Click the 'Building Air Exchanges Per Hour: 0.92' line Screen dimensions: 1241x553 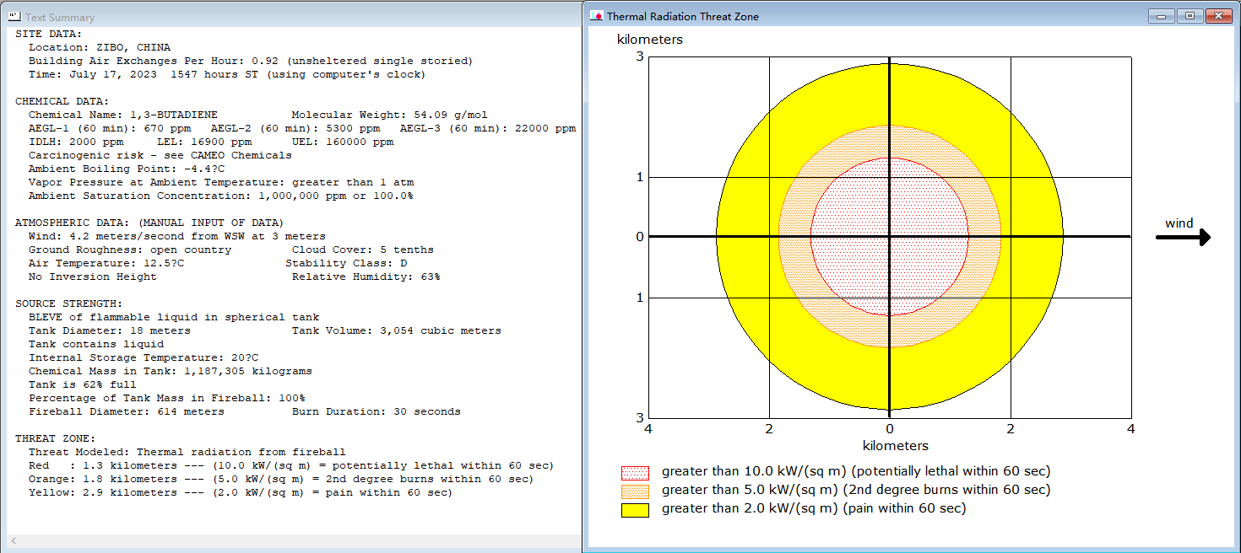251,61
